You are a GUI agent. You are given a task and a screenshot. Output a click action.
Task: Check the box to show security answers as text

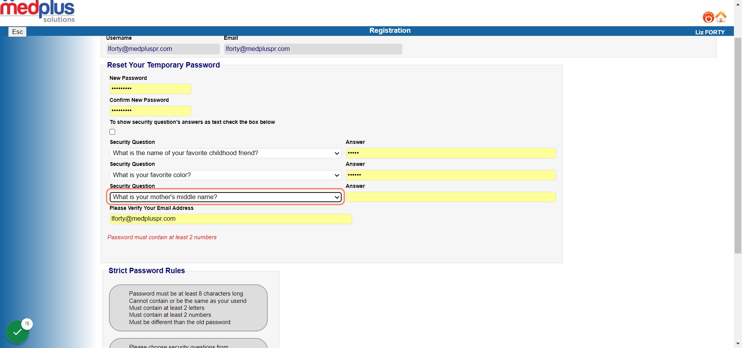pyautogui.click(x=112, y=132)
